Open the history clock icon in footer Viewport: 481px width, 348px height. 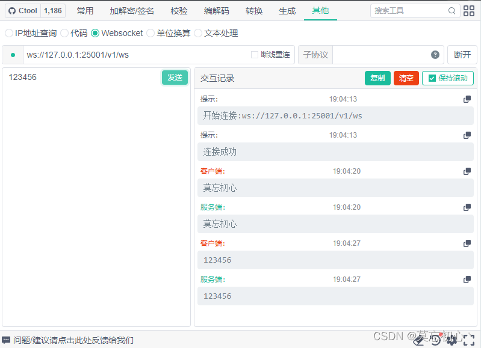pyautogui.click(x=436, y=340)
